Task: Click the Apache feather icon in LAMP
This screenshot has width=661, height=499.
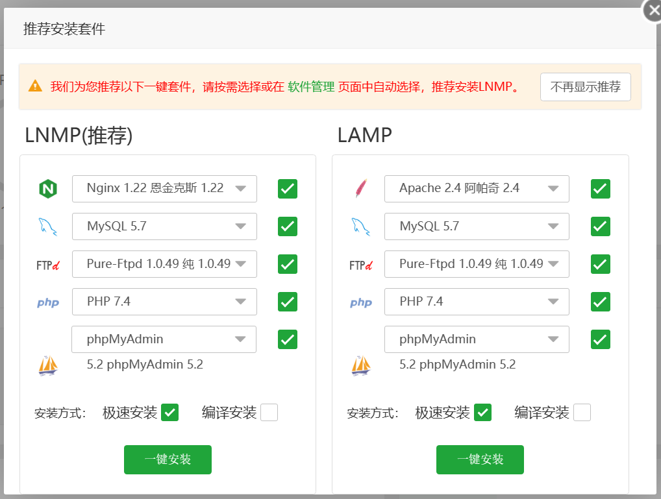Action: (360, 189)
